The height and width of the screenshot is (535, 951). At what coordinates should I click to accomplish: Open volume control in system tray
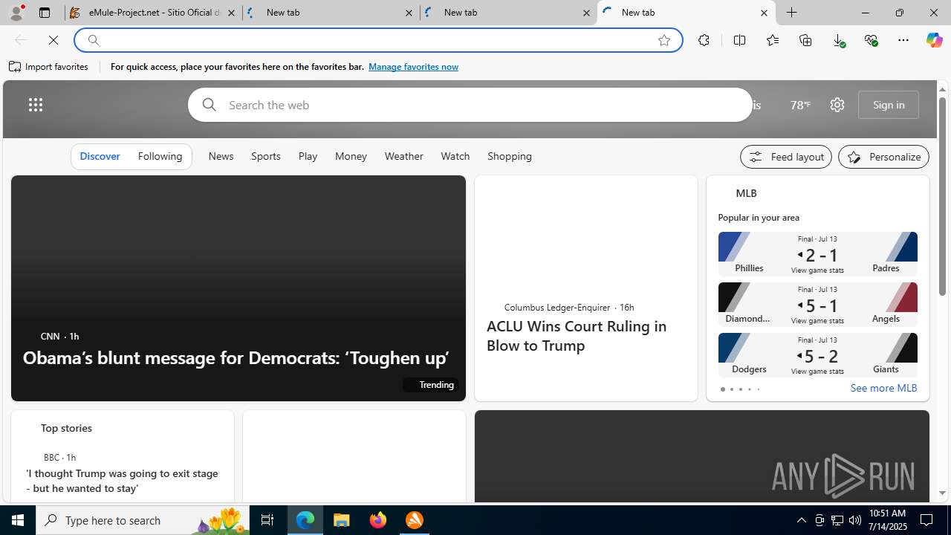855,520
